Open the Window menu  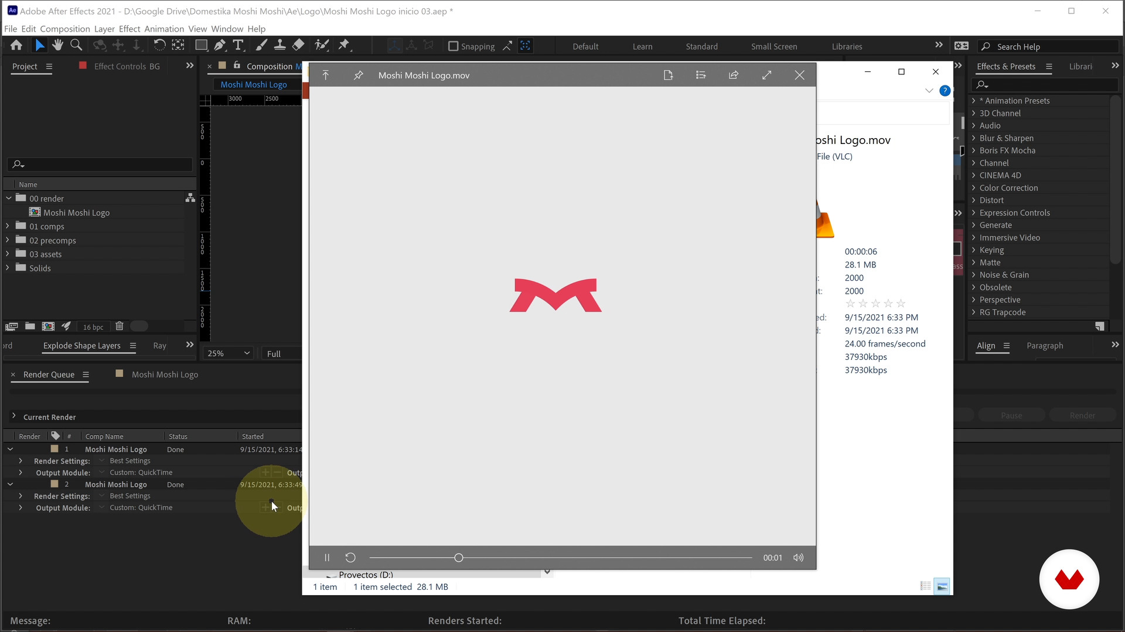tap(227, 29)
